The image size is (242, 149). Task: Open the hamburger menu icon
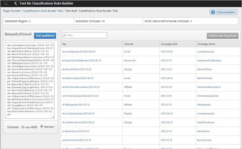click(6, 3)
